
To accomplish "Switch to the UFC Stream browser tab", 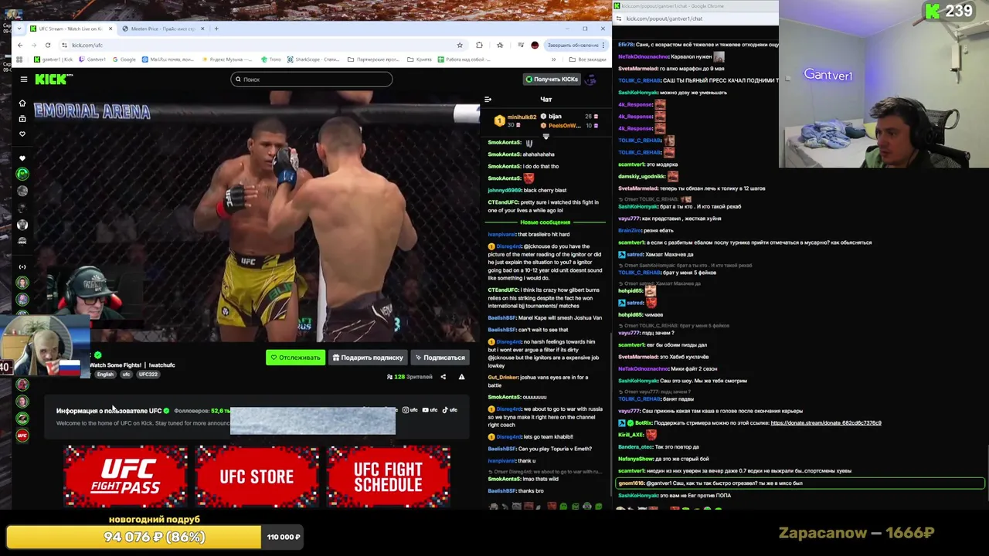I will click(70, 29).
